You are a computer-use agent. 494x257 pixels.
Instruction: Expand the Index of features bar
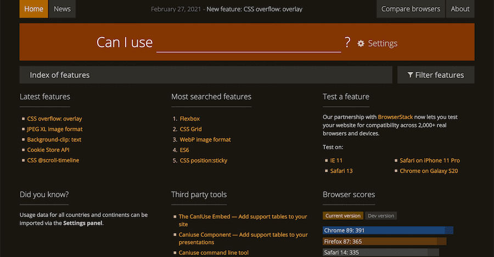(205, 75)
